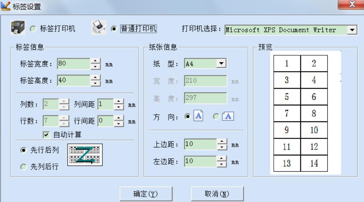The width and height of the screenshot is (364, 202).
Task: Click the 标签宽度 field showing 80
Action: tap(74, 64)
